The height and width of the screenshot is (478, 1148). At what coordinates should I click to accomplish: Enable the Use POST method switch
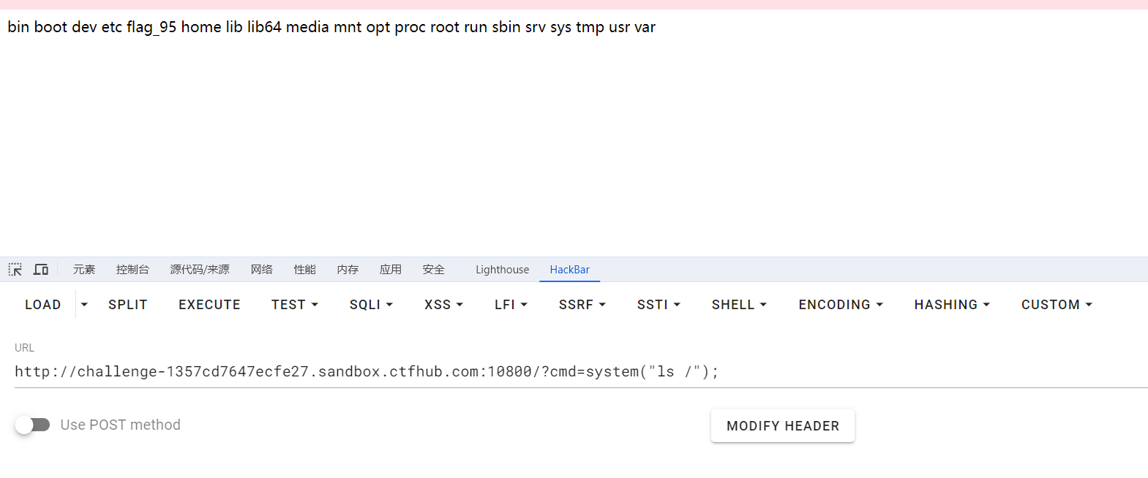click(32, 425)
